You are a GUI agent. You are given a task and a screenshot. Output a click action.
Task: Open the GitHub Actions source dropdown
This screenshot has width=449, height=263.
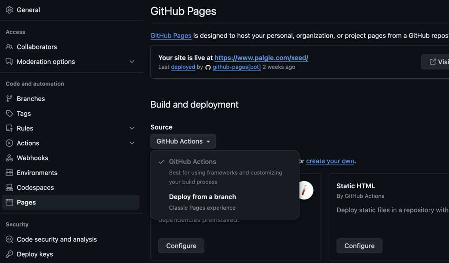tap(183, 141)
